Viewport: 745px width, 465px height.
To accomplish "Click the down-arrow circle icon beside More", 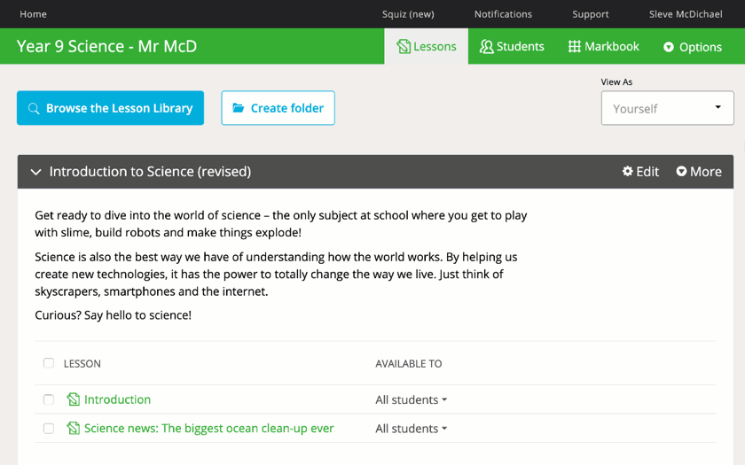I will [x=681, y=171].
